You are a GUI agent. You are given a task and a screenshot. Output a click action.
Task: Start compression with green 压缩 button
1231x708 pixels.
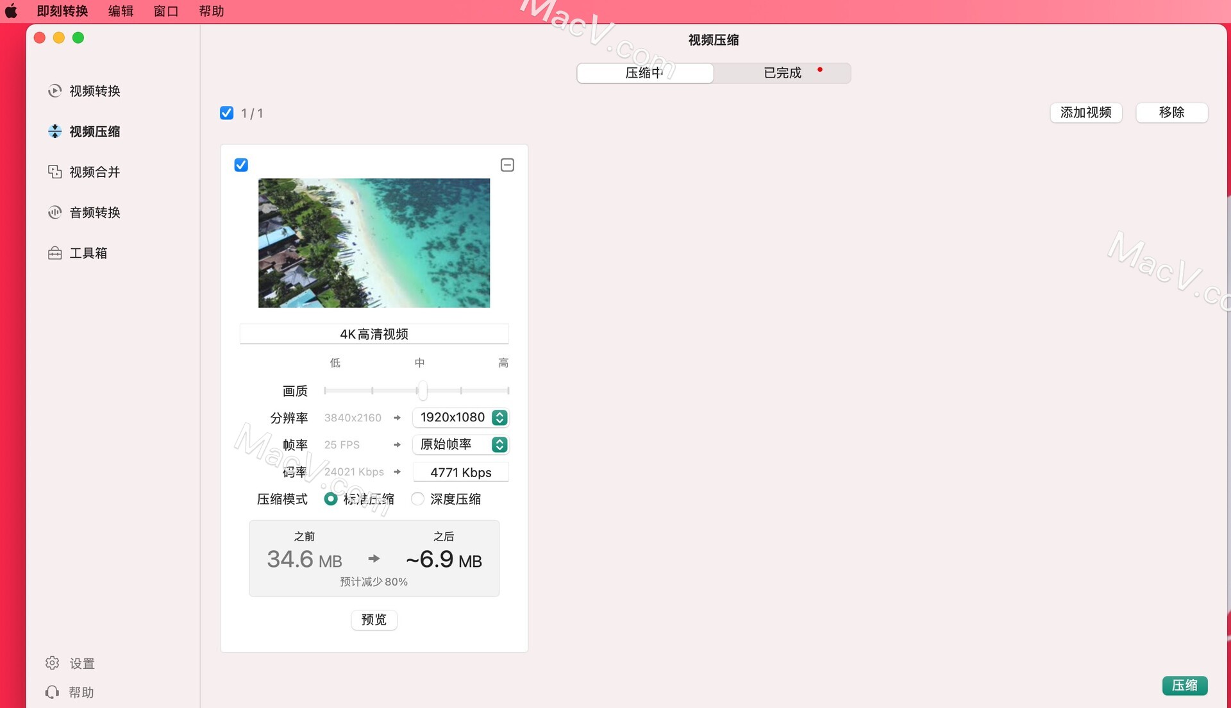click(1184, 686)
